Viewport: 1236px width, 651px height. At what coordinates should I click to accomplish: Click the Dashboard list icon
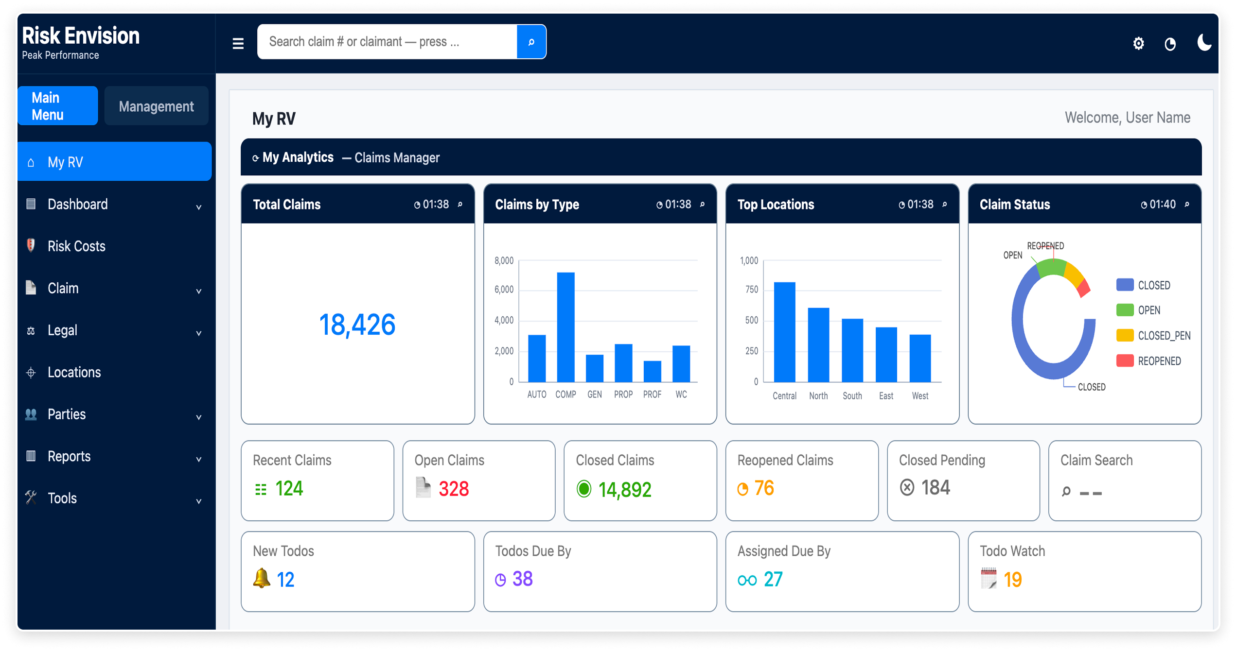coord(31,204)
